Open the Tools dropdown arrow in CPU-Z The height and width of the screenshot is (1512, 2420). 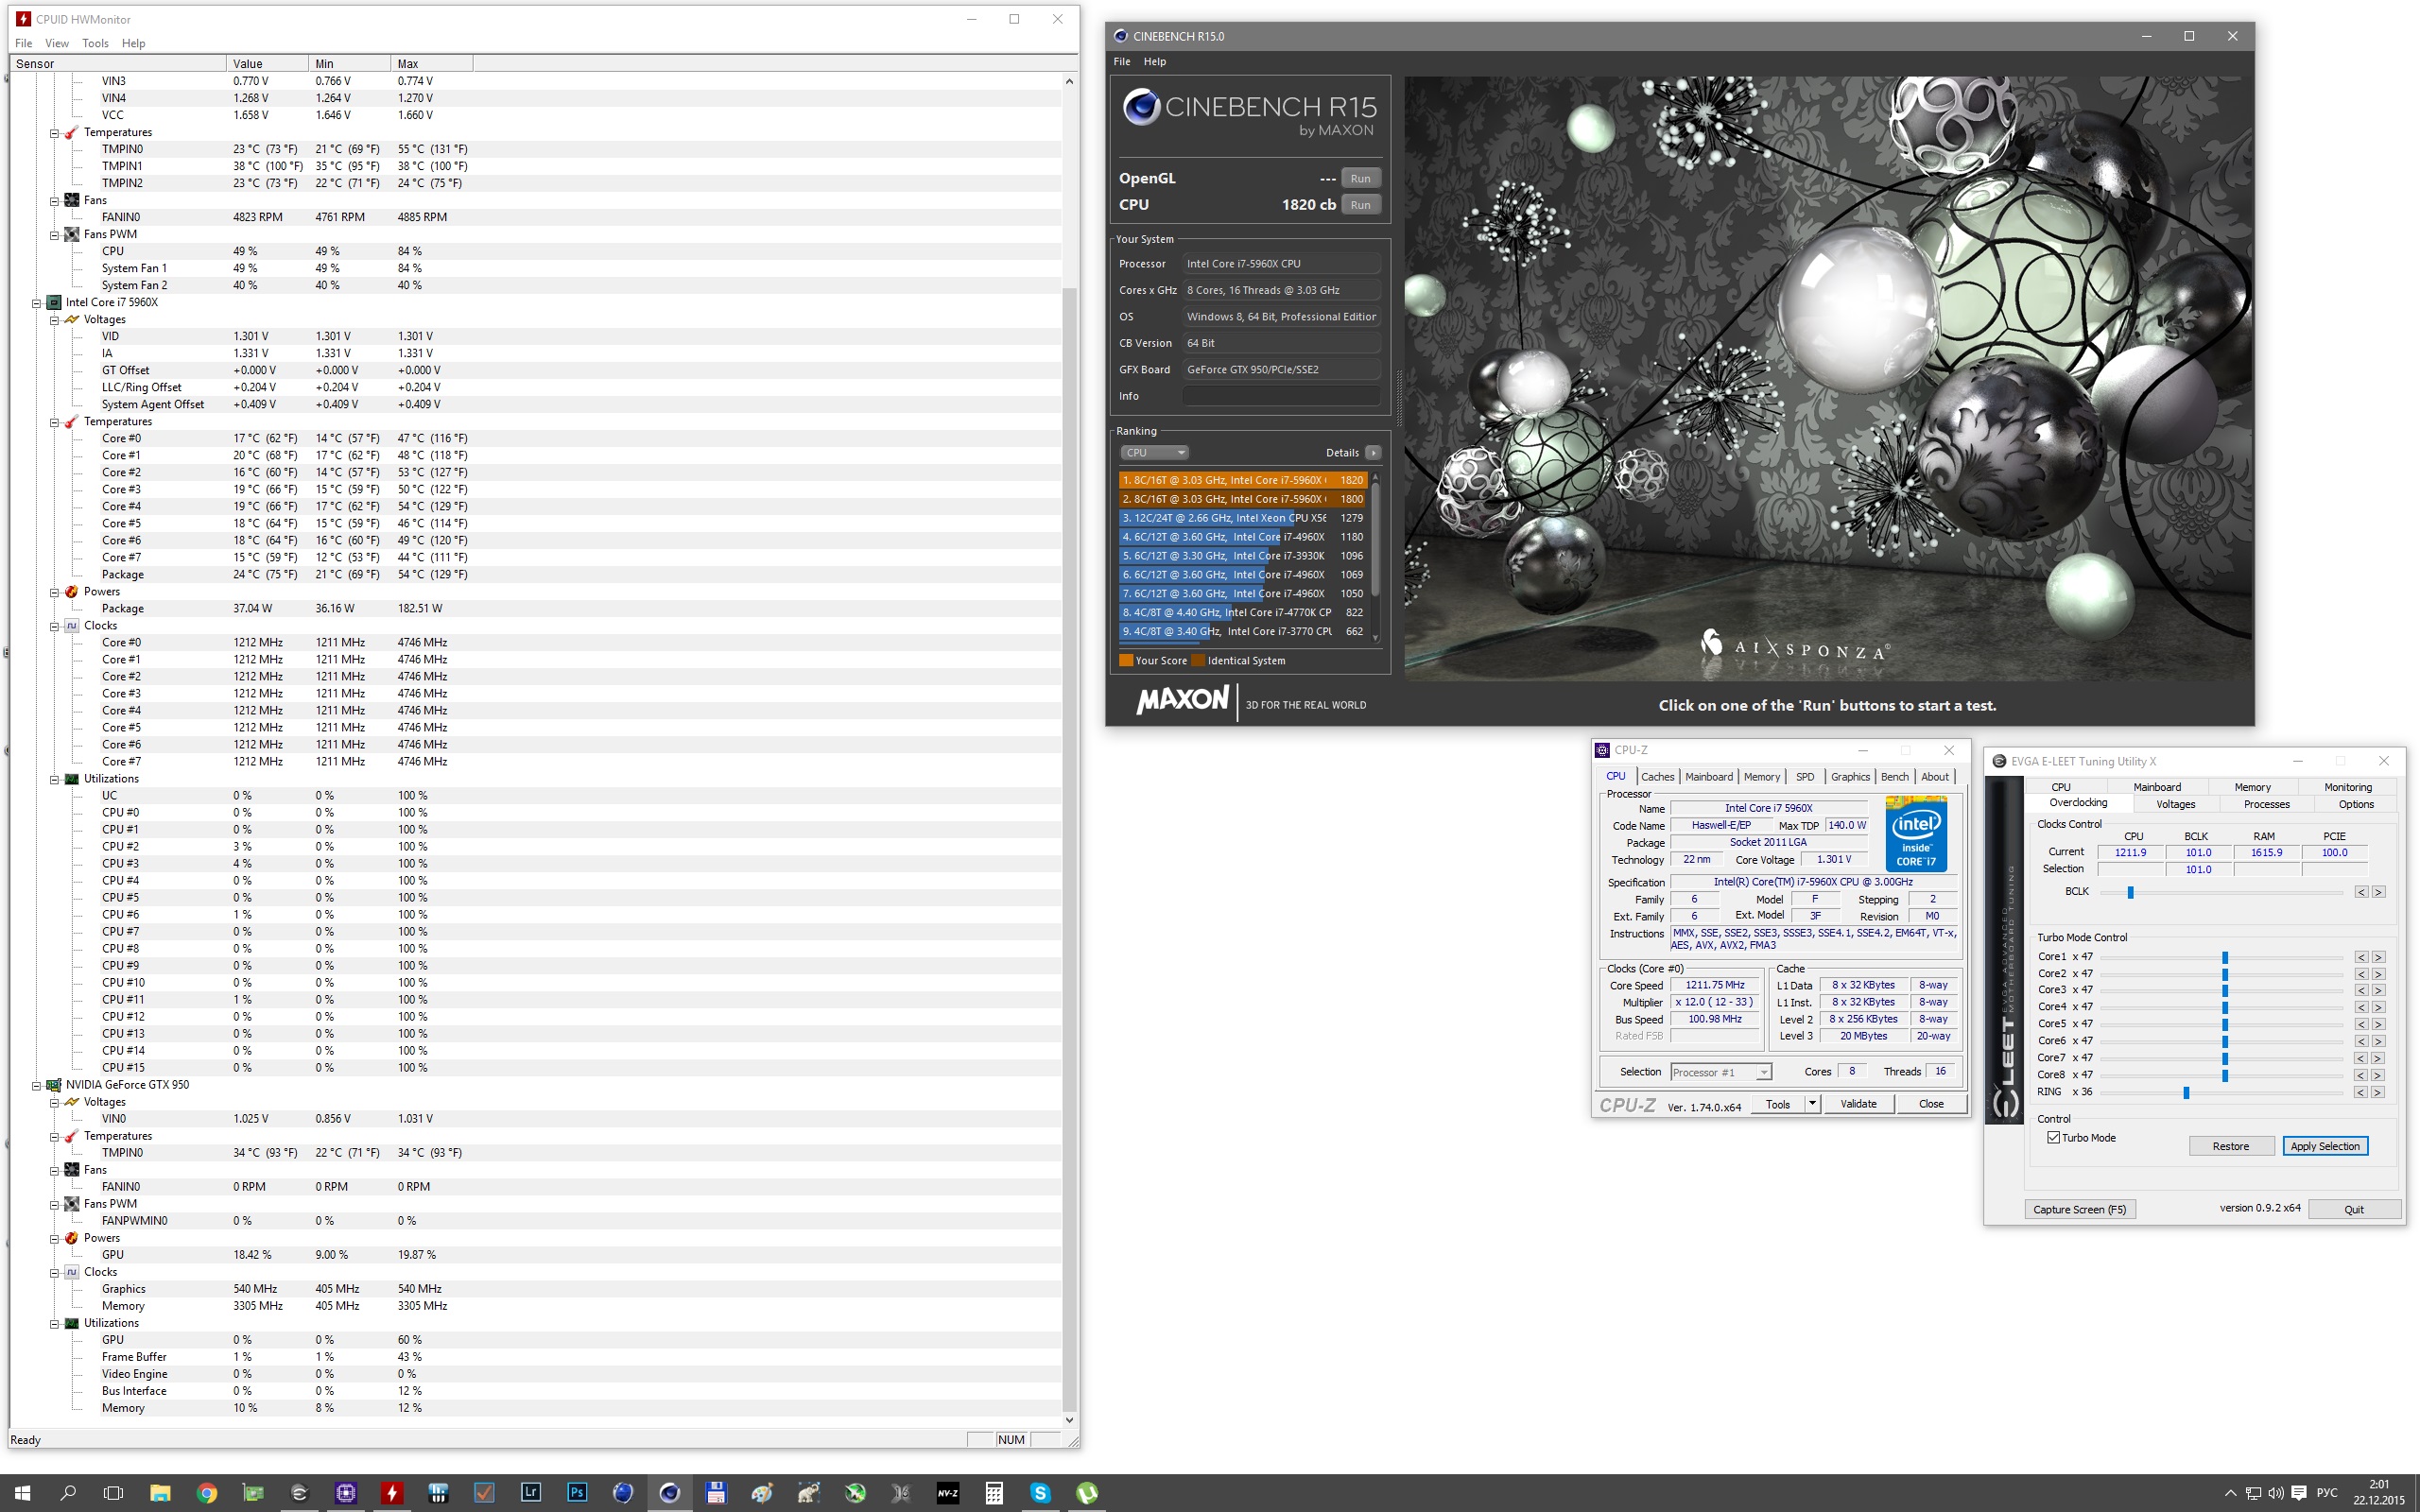click(x=1811, y=1104)
